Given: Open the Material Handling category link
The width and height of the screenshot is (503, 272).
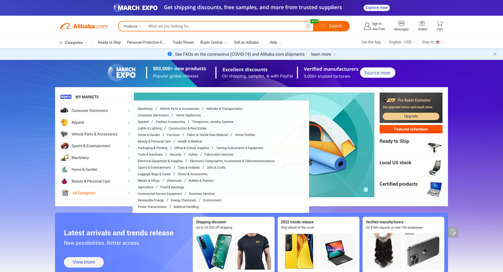Looking at the screenshot, I should point(186,207).
